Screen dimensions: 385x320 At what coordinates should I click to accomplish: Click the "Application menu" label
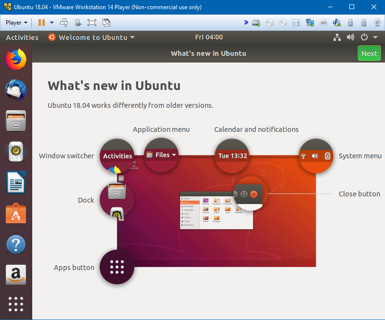pos(161,129)
